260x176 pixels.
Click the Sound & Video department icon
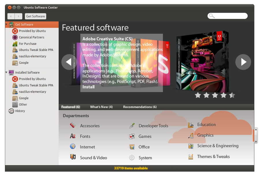(x=73, y=157)
